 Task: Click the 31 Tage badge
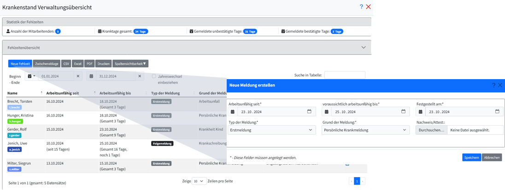click(250, 31)
